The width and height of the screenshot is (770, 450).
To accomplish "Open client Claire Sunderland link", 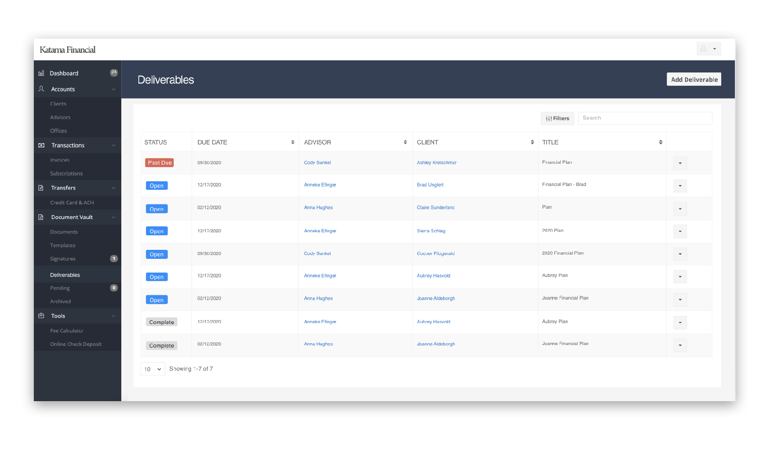I will 436,208.
